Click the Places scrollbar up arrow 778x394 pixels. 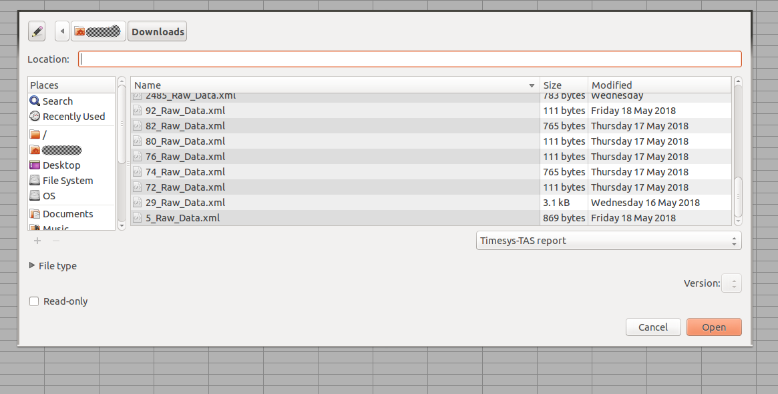tap(122, 81)
